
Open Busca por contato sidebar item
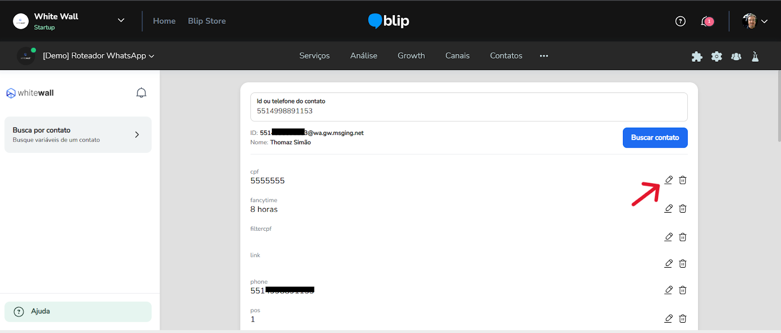78,135
